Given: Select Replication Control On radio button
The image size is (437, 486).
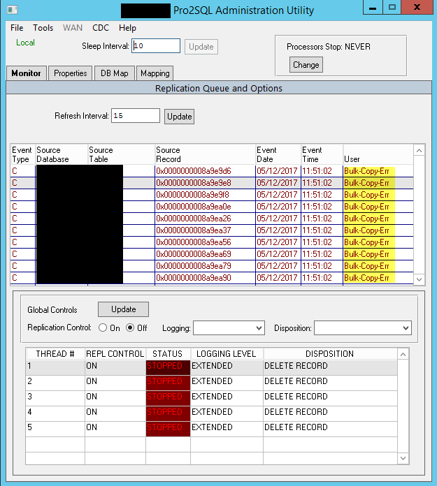Looking at the screenshot, I should coord(103,328).
